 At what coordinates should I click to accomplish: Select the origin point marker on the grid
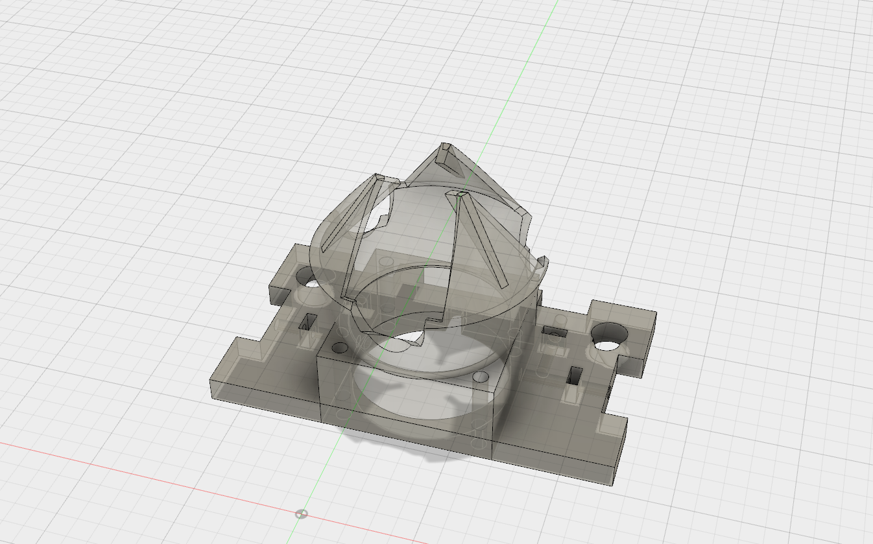point(301,514)
